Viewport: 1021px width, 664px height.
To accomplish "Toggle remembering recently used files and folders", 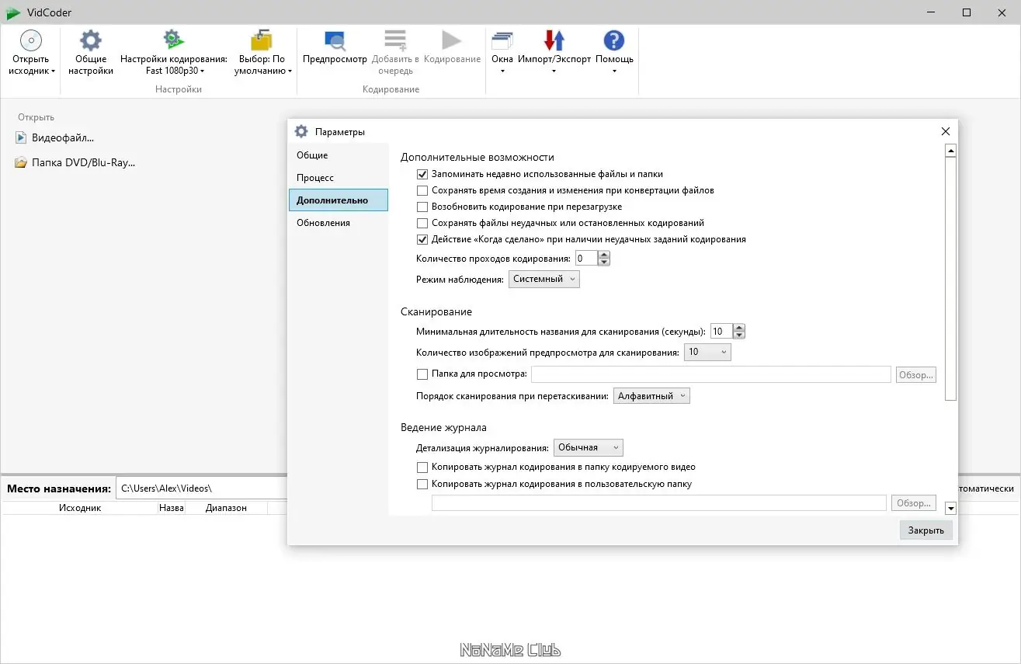I will click(422, 175).
